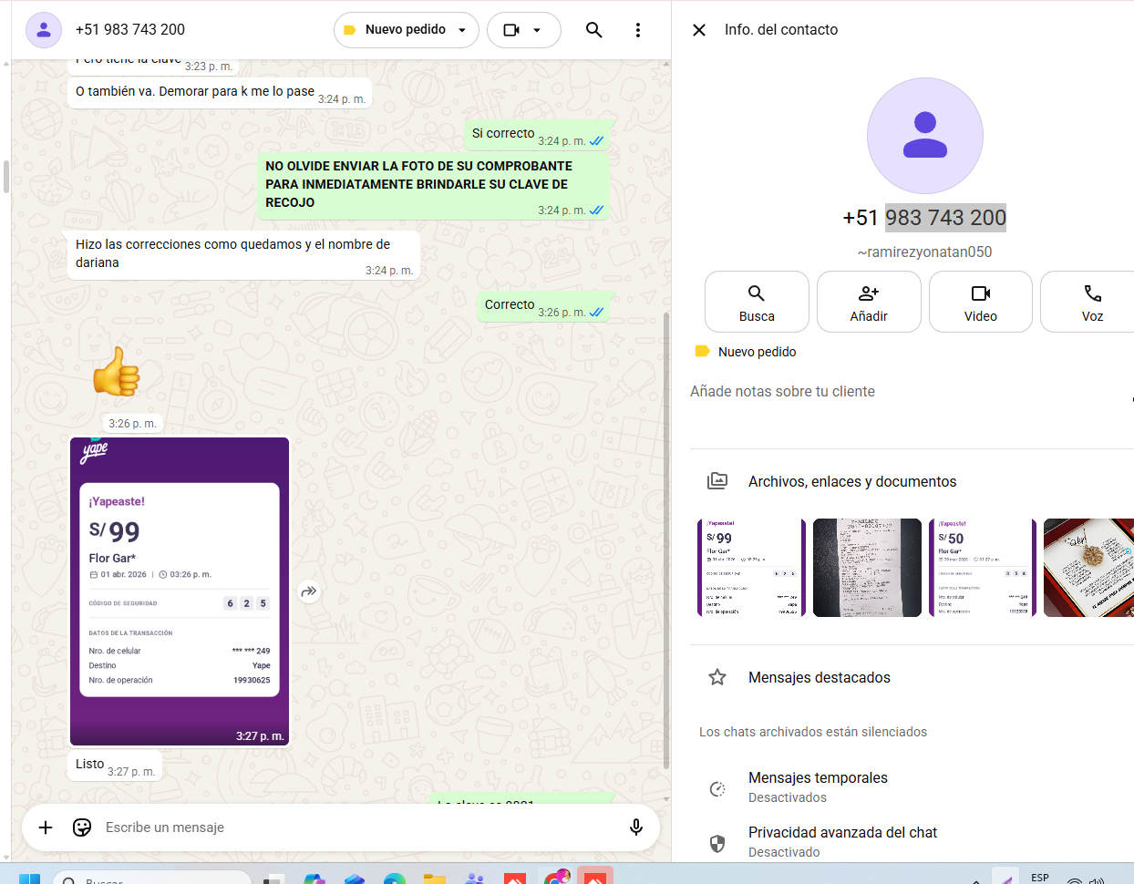The width and height of the screenshot is (1134, 884).
Task: Click the microphone to record voice message
Action: (635, 827)
